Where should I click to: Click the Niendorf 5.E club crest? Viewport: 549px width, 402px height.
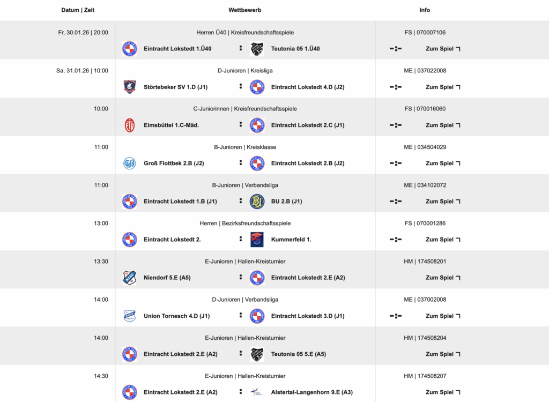[x=129, y=278]
